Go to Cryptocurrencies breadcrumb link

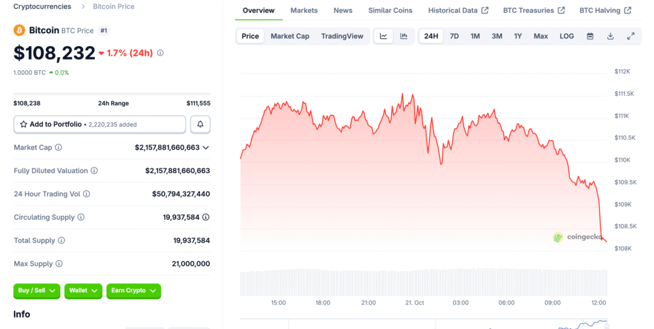tap(42, 6)
